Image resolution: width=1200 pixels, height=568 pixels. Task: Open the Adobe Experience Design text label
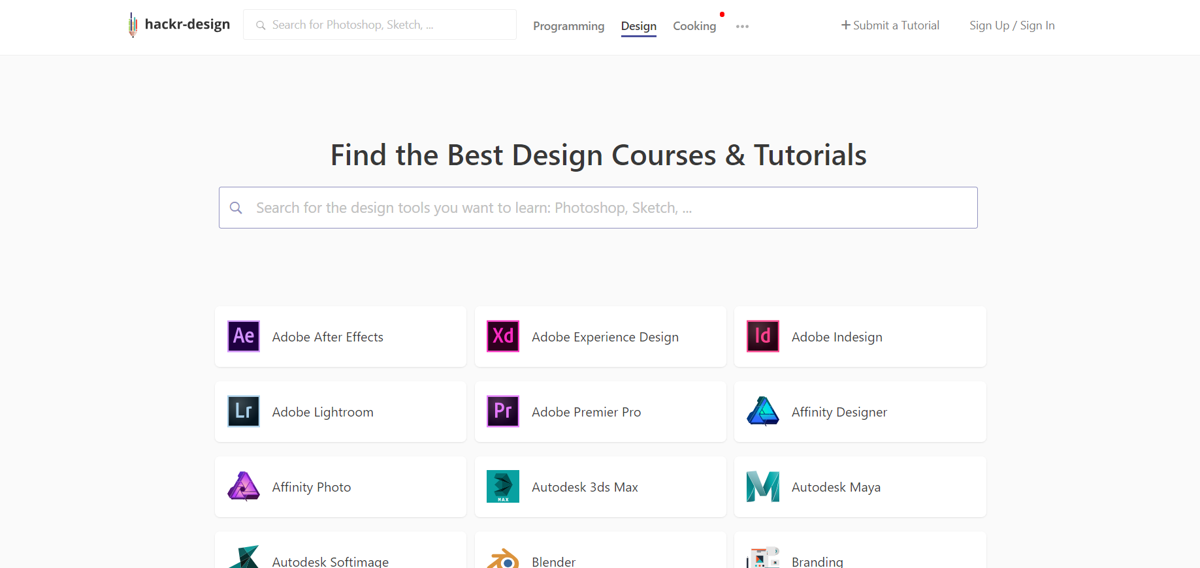click(x=605, y=337)
